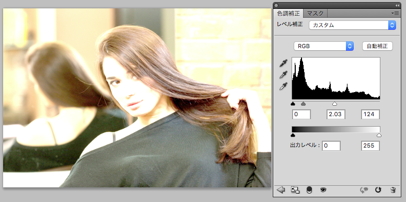Click the back arrow icon at panel bottom

point(281,190)
